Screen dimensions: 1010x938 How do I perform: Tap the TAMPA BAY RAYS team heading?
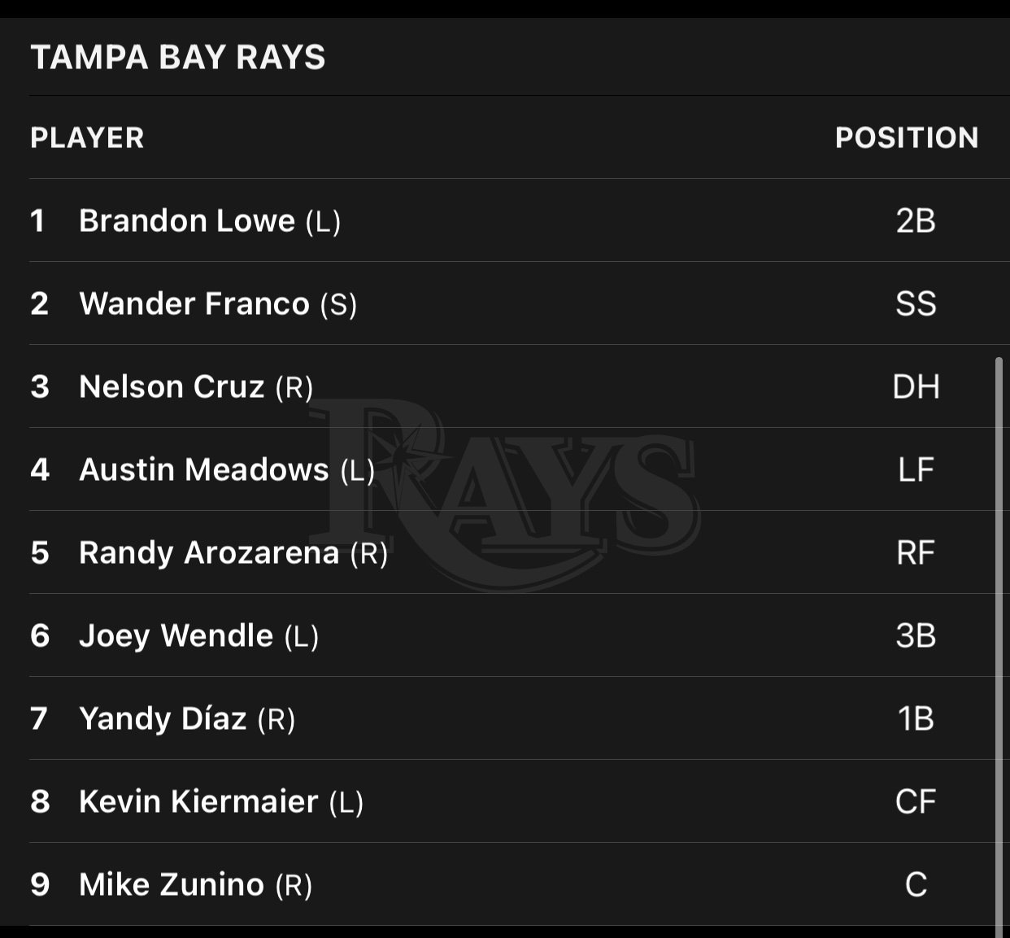coord(178,58)
